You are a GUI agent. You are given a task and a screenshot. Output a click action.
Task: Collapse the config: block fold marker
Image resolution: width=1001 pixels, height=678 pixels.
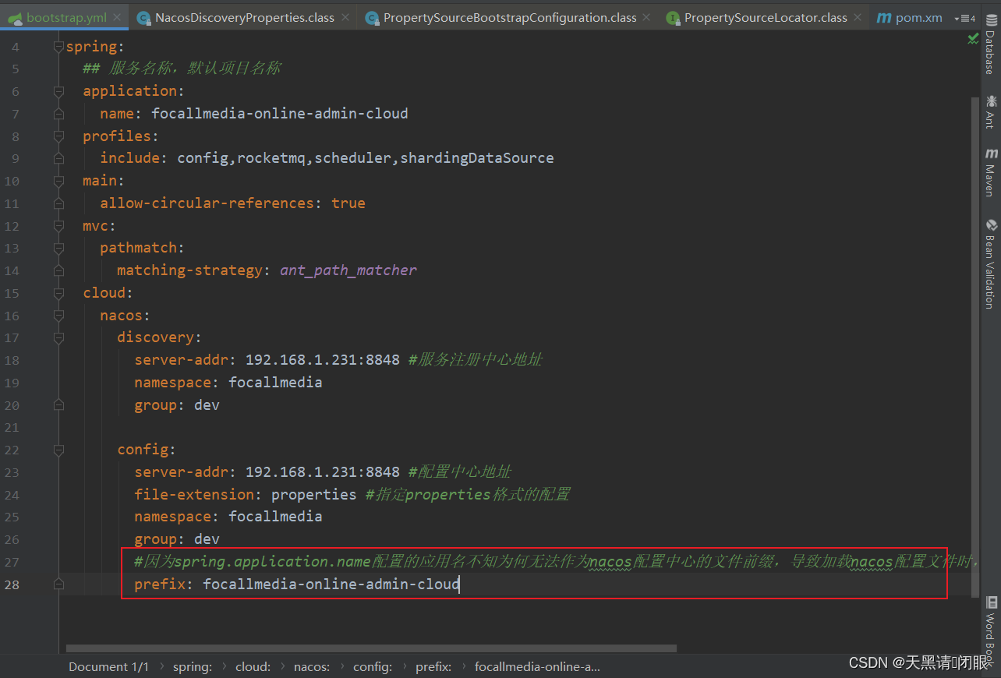click(58, 450)
